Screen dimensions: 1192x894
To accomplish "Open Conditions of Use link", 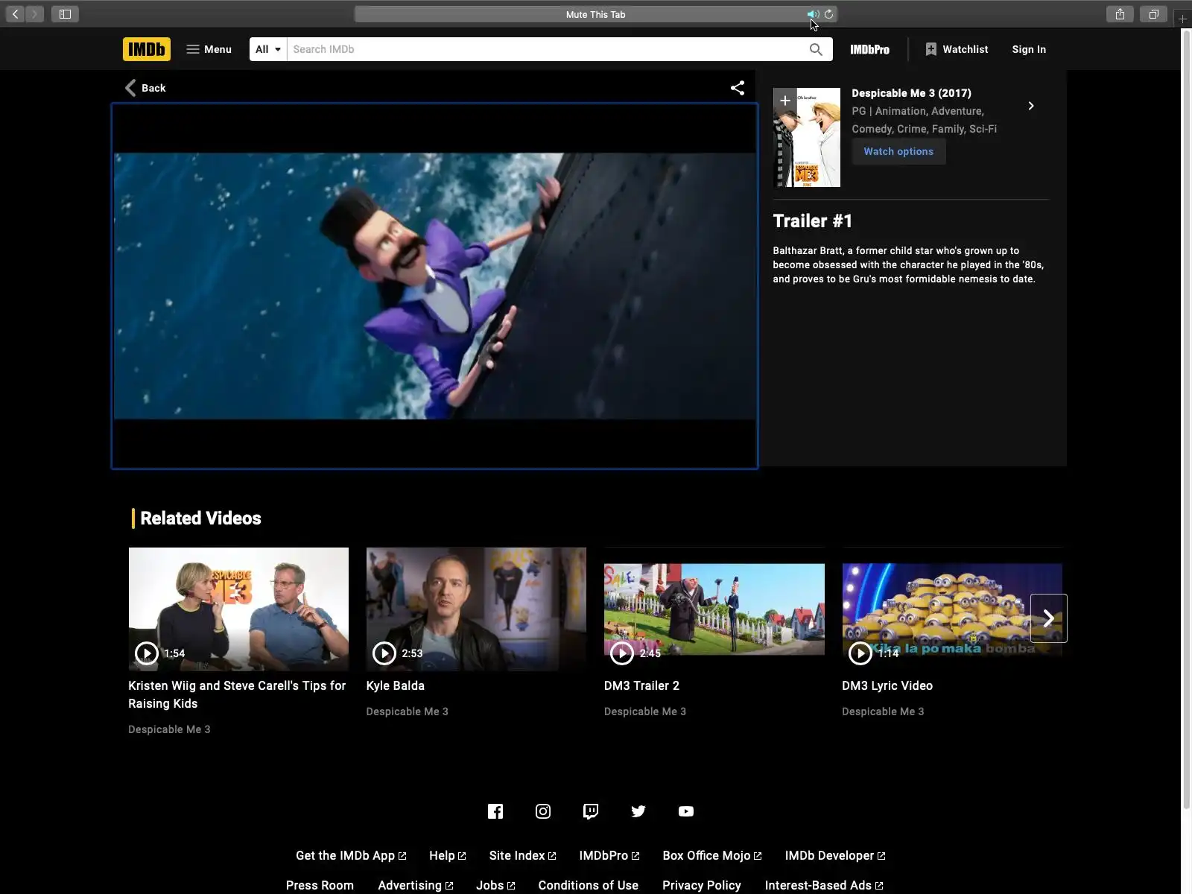I will pyautogui.click(x=589, y=885).
